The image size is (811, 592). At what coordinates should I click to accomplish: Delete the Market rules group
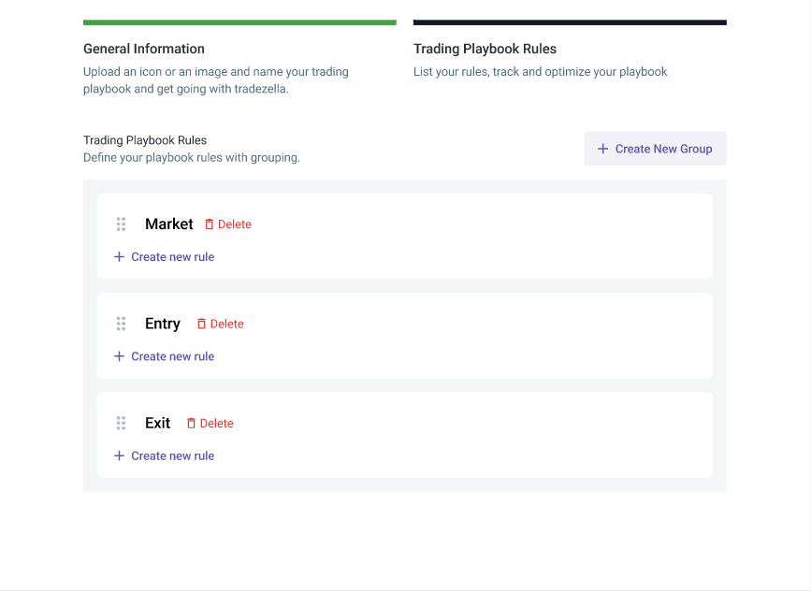tap(228, 224)
